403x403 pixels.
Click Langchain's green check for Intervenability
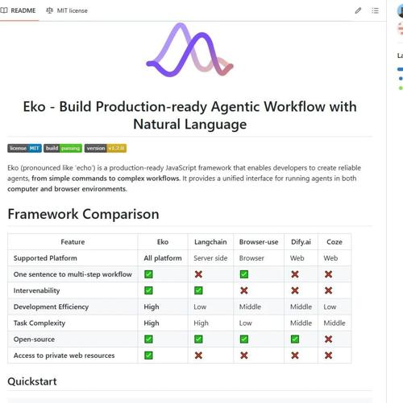(198, 290)
